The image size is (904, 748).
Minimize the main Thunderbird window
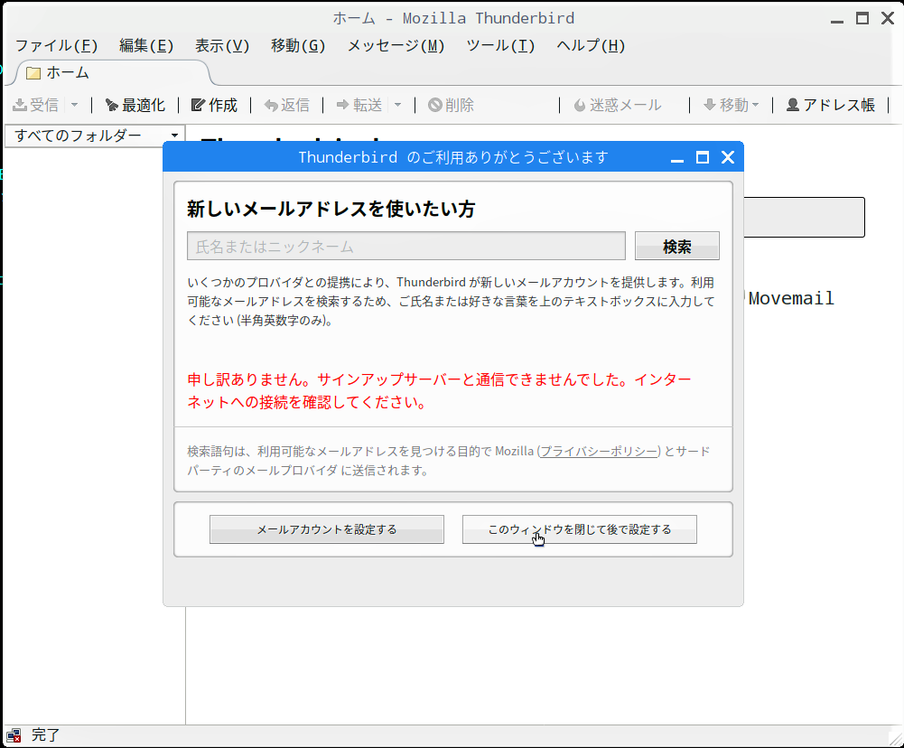coord(837,20)
